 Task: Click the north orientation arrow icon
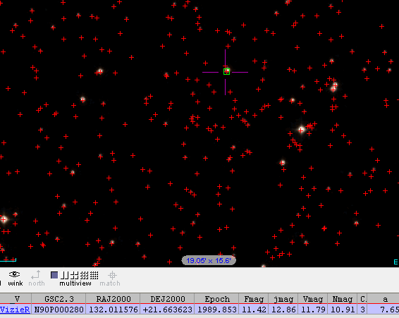click(x=36, y=275)
